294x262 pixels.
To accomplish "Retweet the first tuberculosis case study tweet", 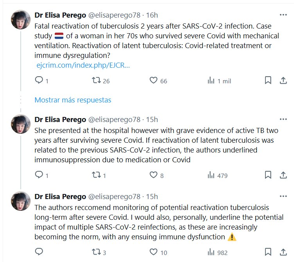I will point(96,81).
